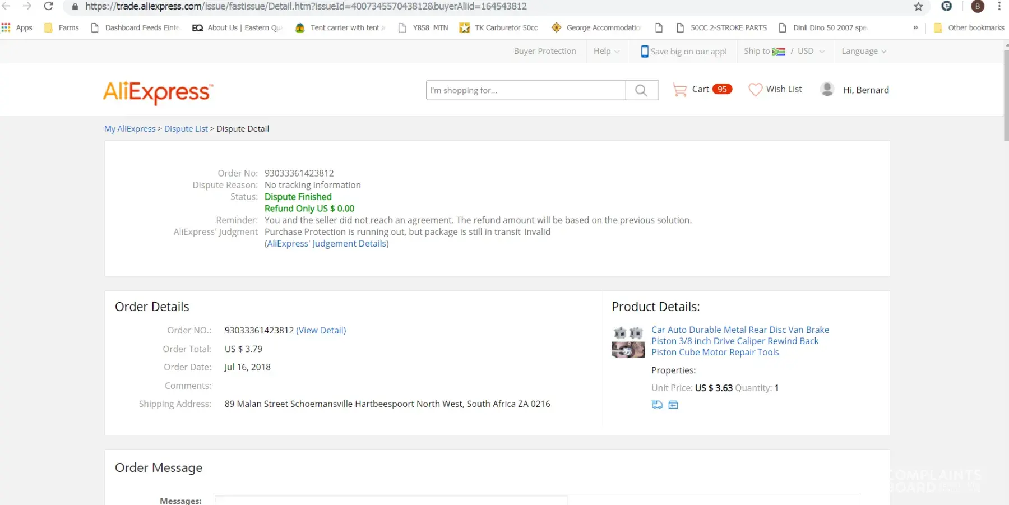Click View Detail next to order number
This screenshot has width=1009, height=505.
coord(321,330)
